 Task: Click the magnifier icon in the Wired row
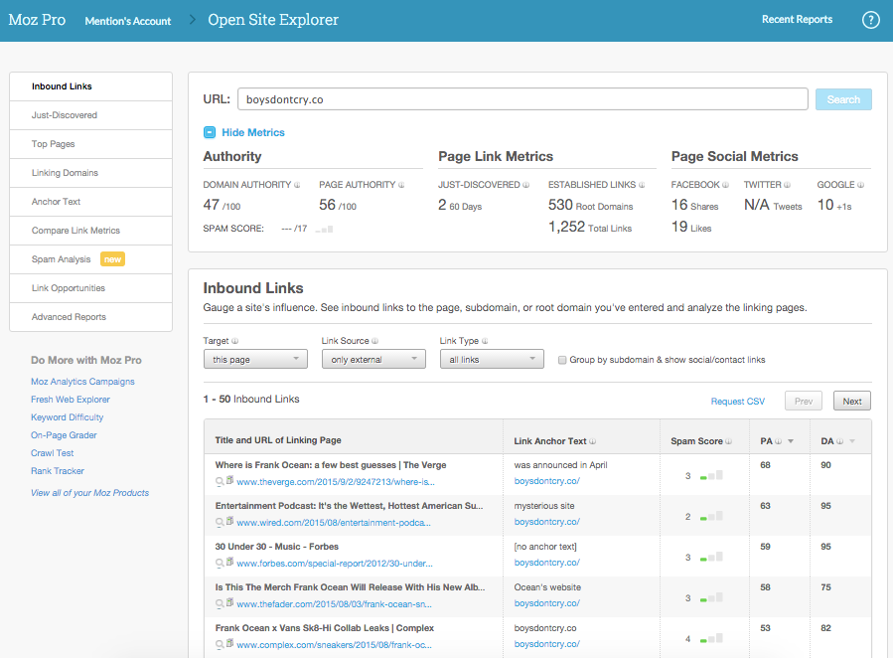220,523
